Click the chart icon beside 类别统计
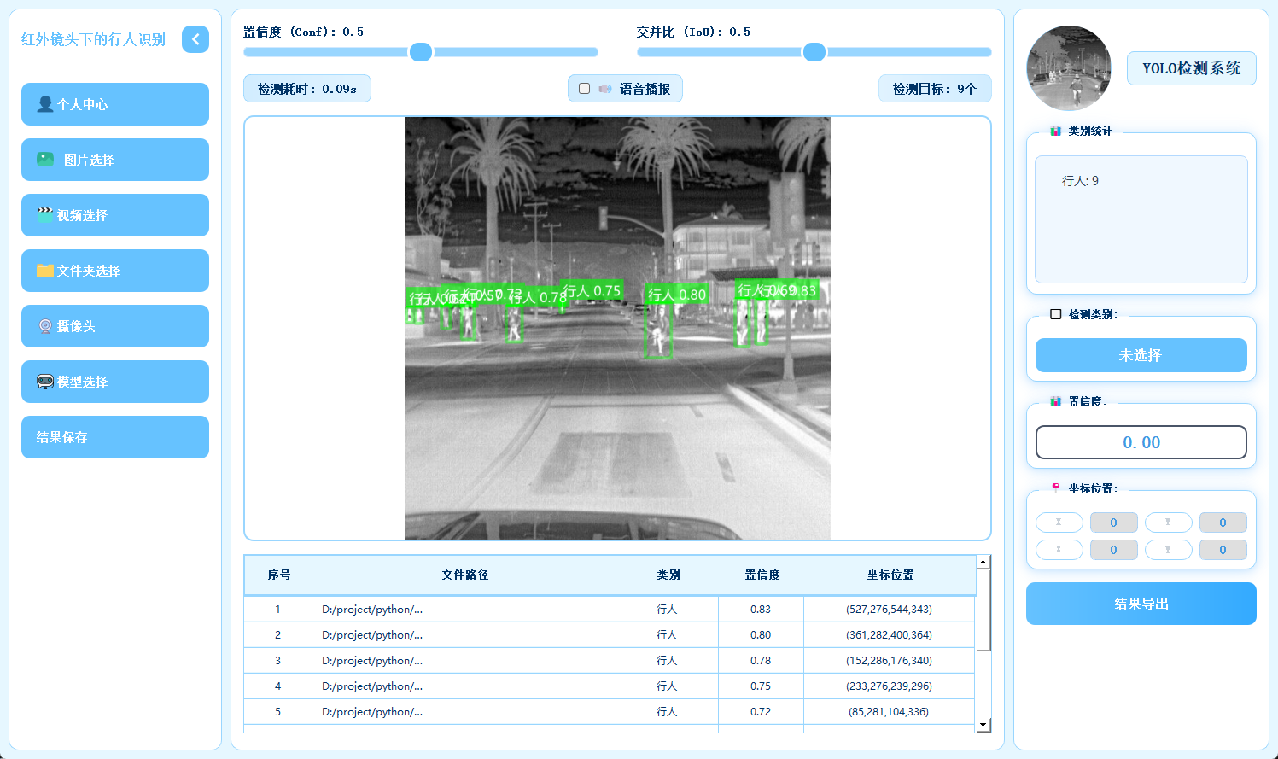Viewport: 1278px width, 759px height. 1056,131
